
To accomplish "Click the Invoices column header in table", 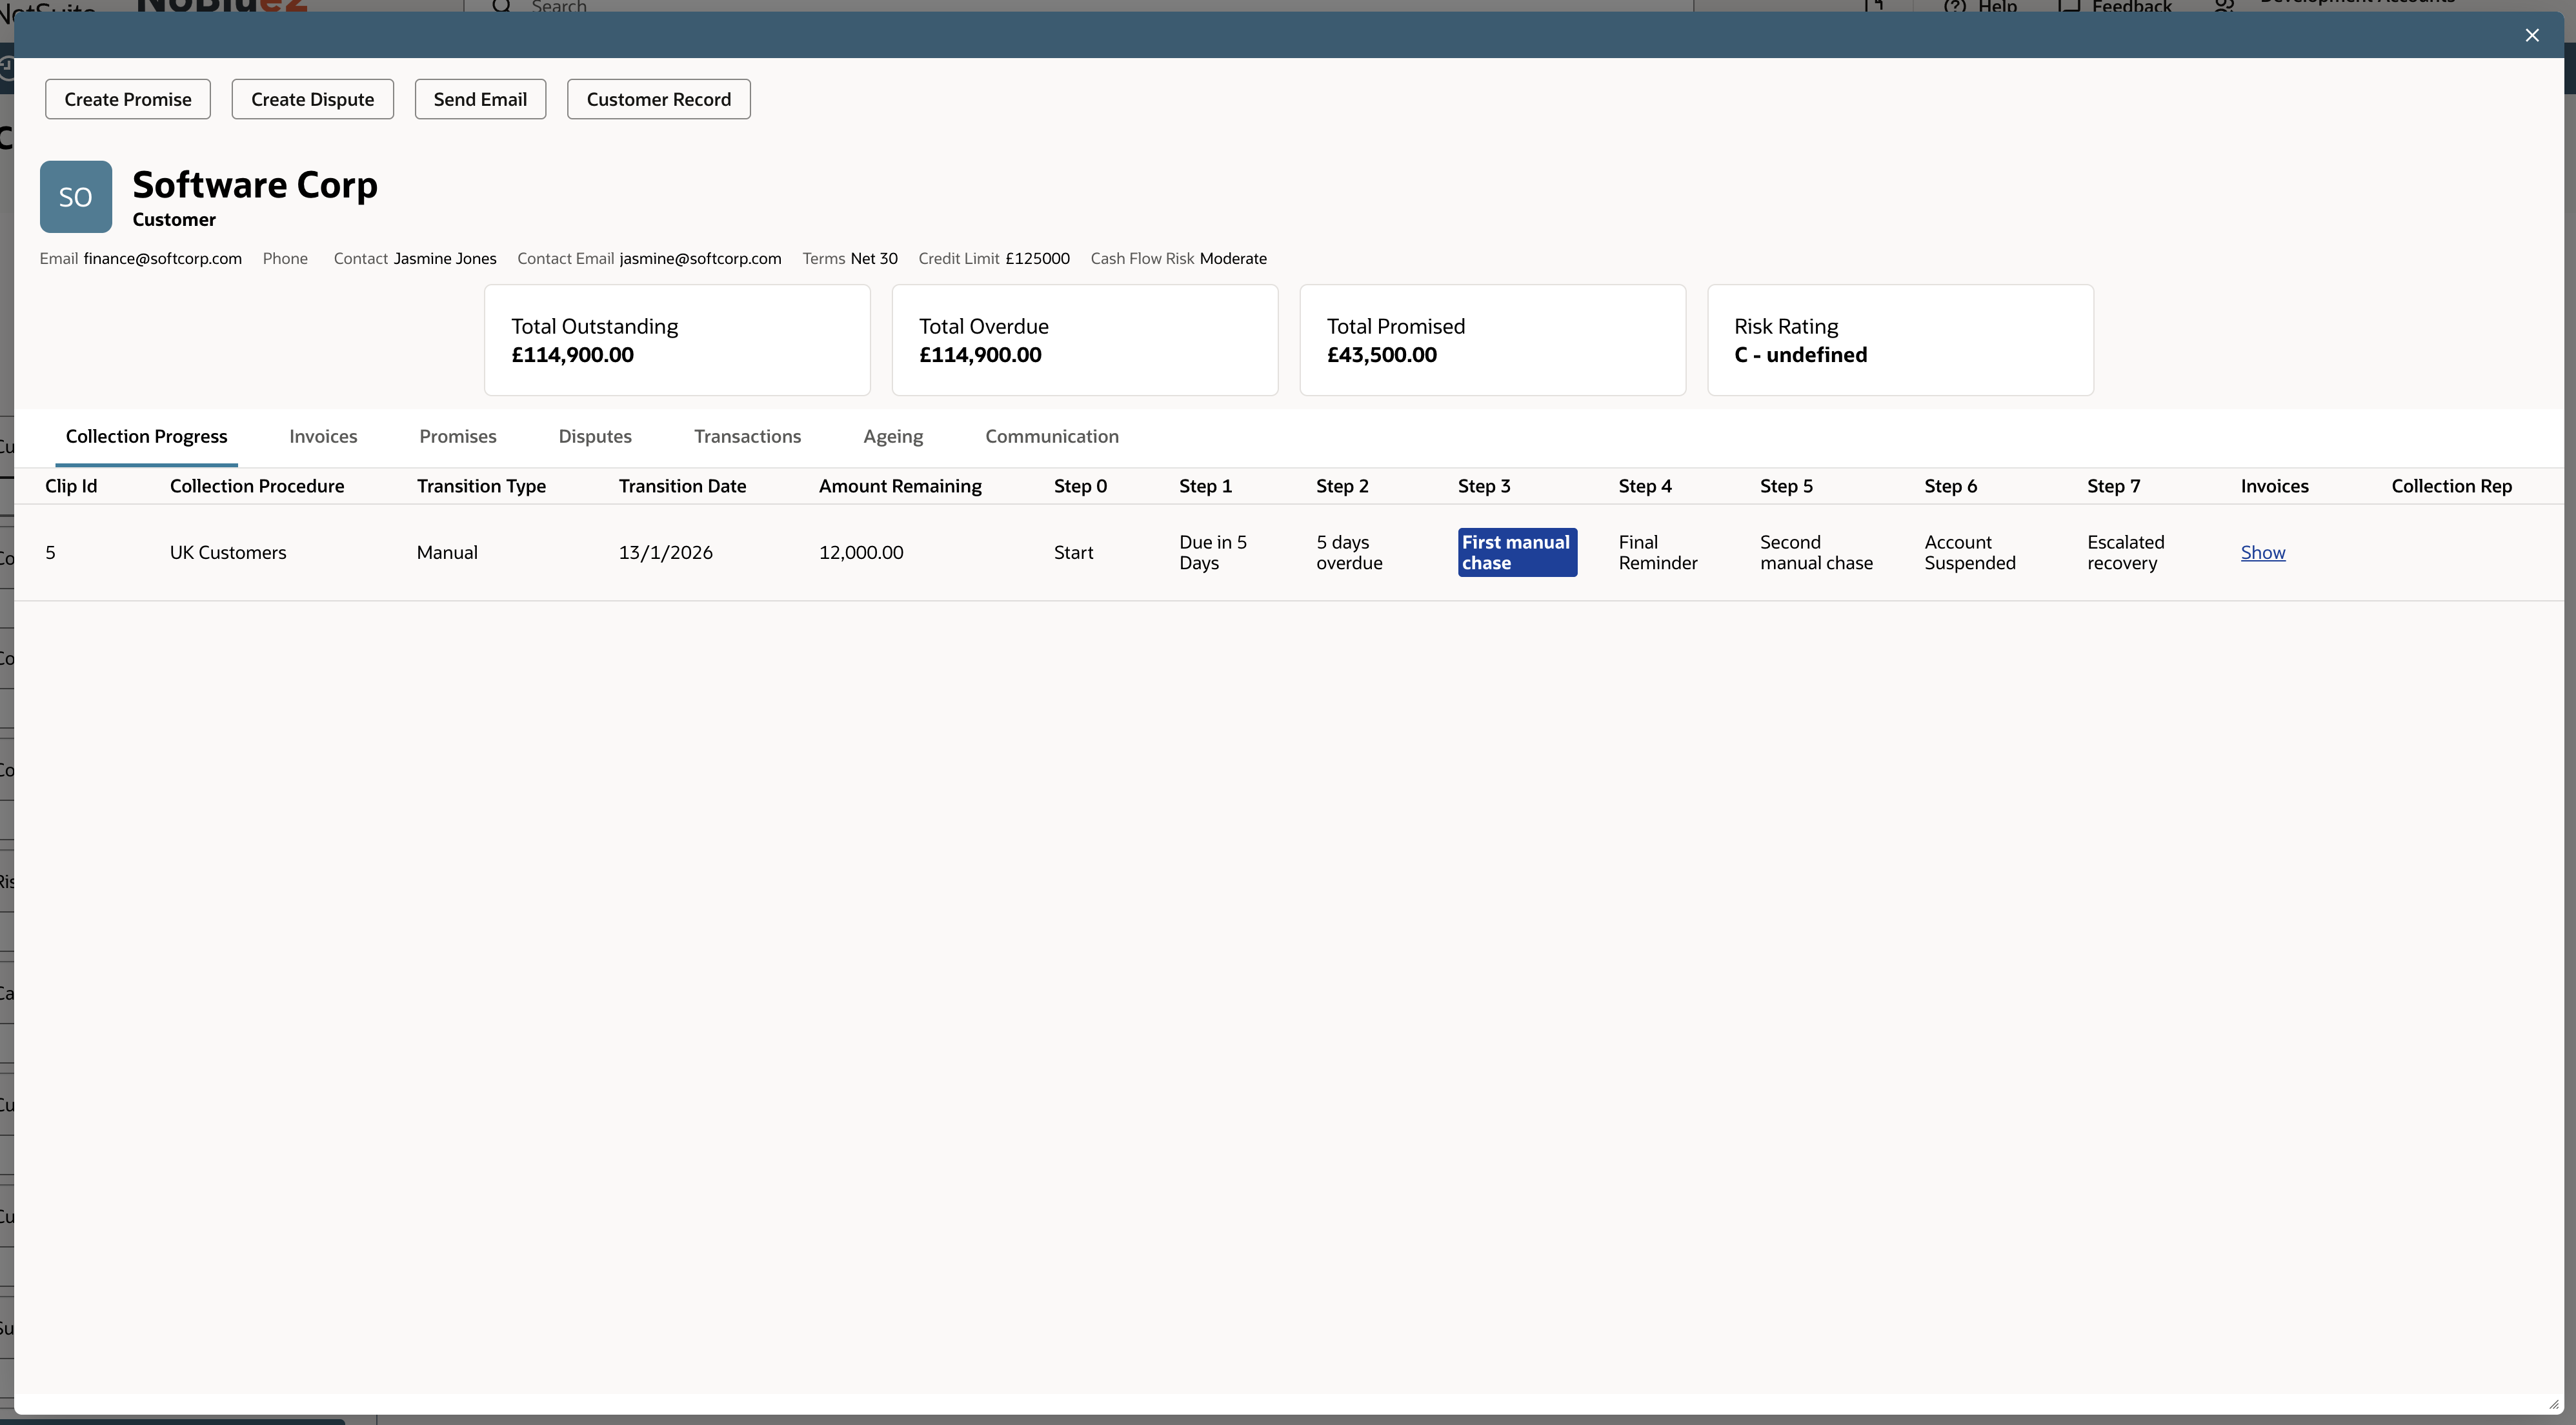I will (2274, 486).
